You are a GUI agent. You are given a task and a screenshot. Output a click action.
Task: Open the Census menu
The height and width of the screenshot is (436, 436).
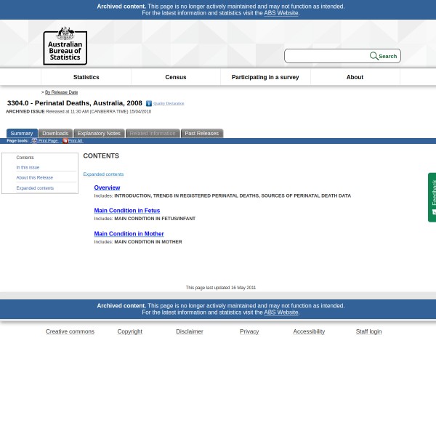[176, 77]
